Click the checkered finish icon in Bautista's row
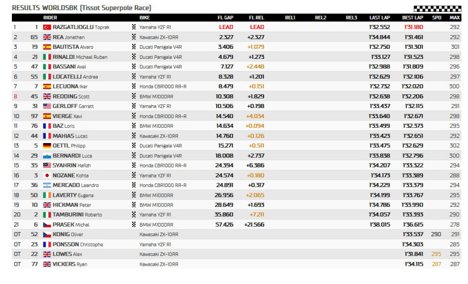The height and width of the screenshot is (284, 468). 134,47
